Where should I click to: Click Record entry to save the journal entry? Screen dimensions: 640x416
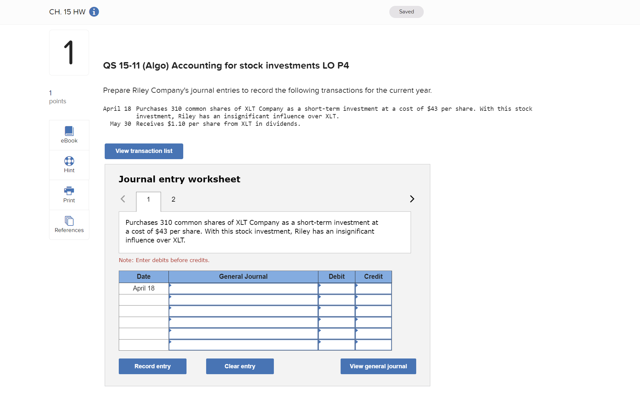click(x=152, y=366)
